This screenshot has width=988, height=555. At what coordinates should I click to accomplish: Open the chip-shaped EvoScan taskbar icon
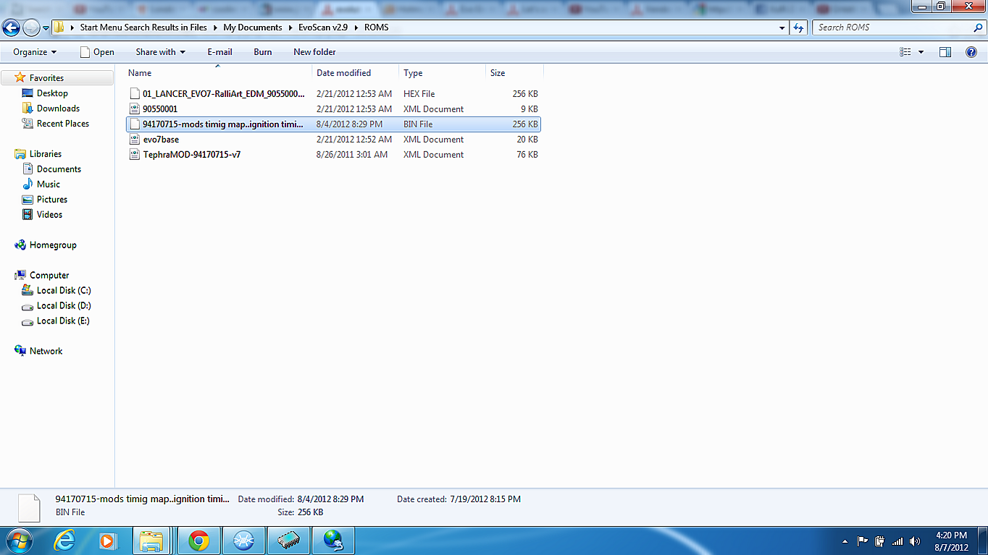pos(288,541)
